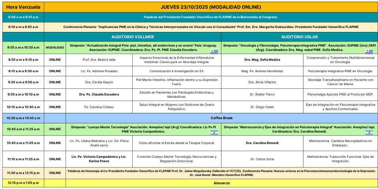Click the 'Dr. Carlos Soria' cell
Screen dimensions: 378x189
click(262, 159)
